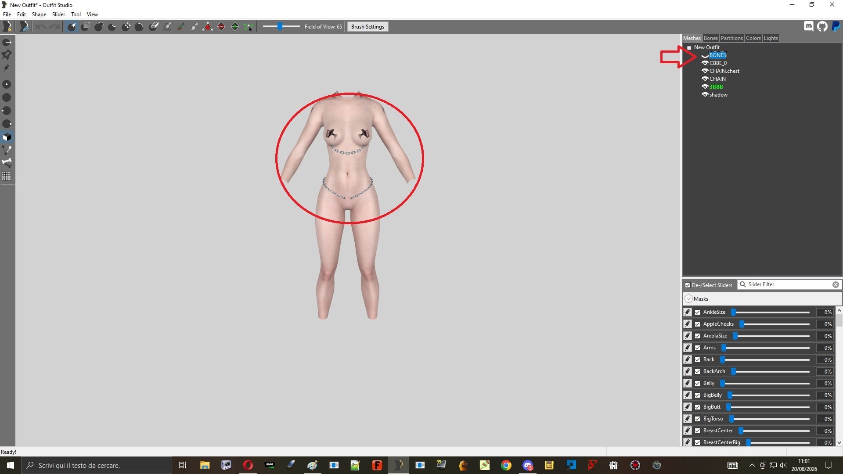
Task: Select the red diamond Flip Edge tool
Action: click(x=221, y=27)
